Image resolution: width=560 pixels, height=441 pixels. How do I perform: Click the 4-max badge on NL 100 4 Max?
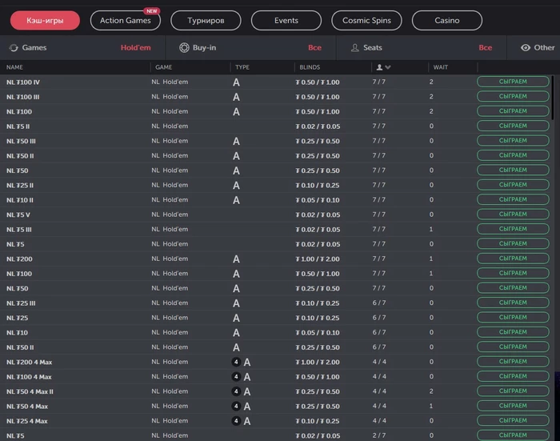click(x=236, y=377)
